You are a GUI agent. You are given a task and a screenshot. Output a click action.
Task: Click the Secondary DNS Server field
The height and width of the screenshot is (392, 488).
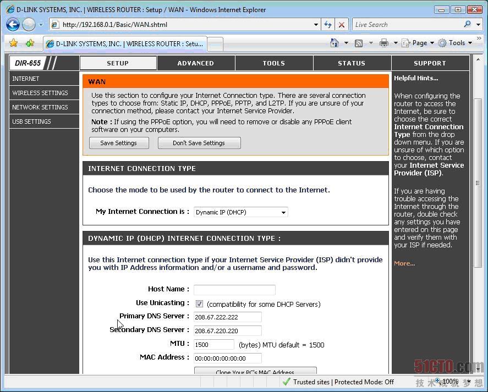coord(228,331)
